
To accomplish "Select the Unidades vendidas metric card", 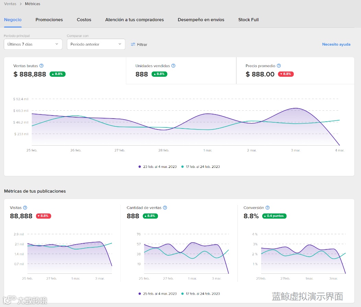I will click(x=181, y=71).
